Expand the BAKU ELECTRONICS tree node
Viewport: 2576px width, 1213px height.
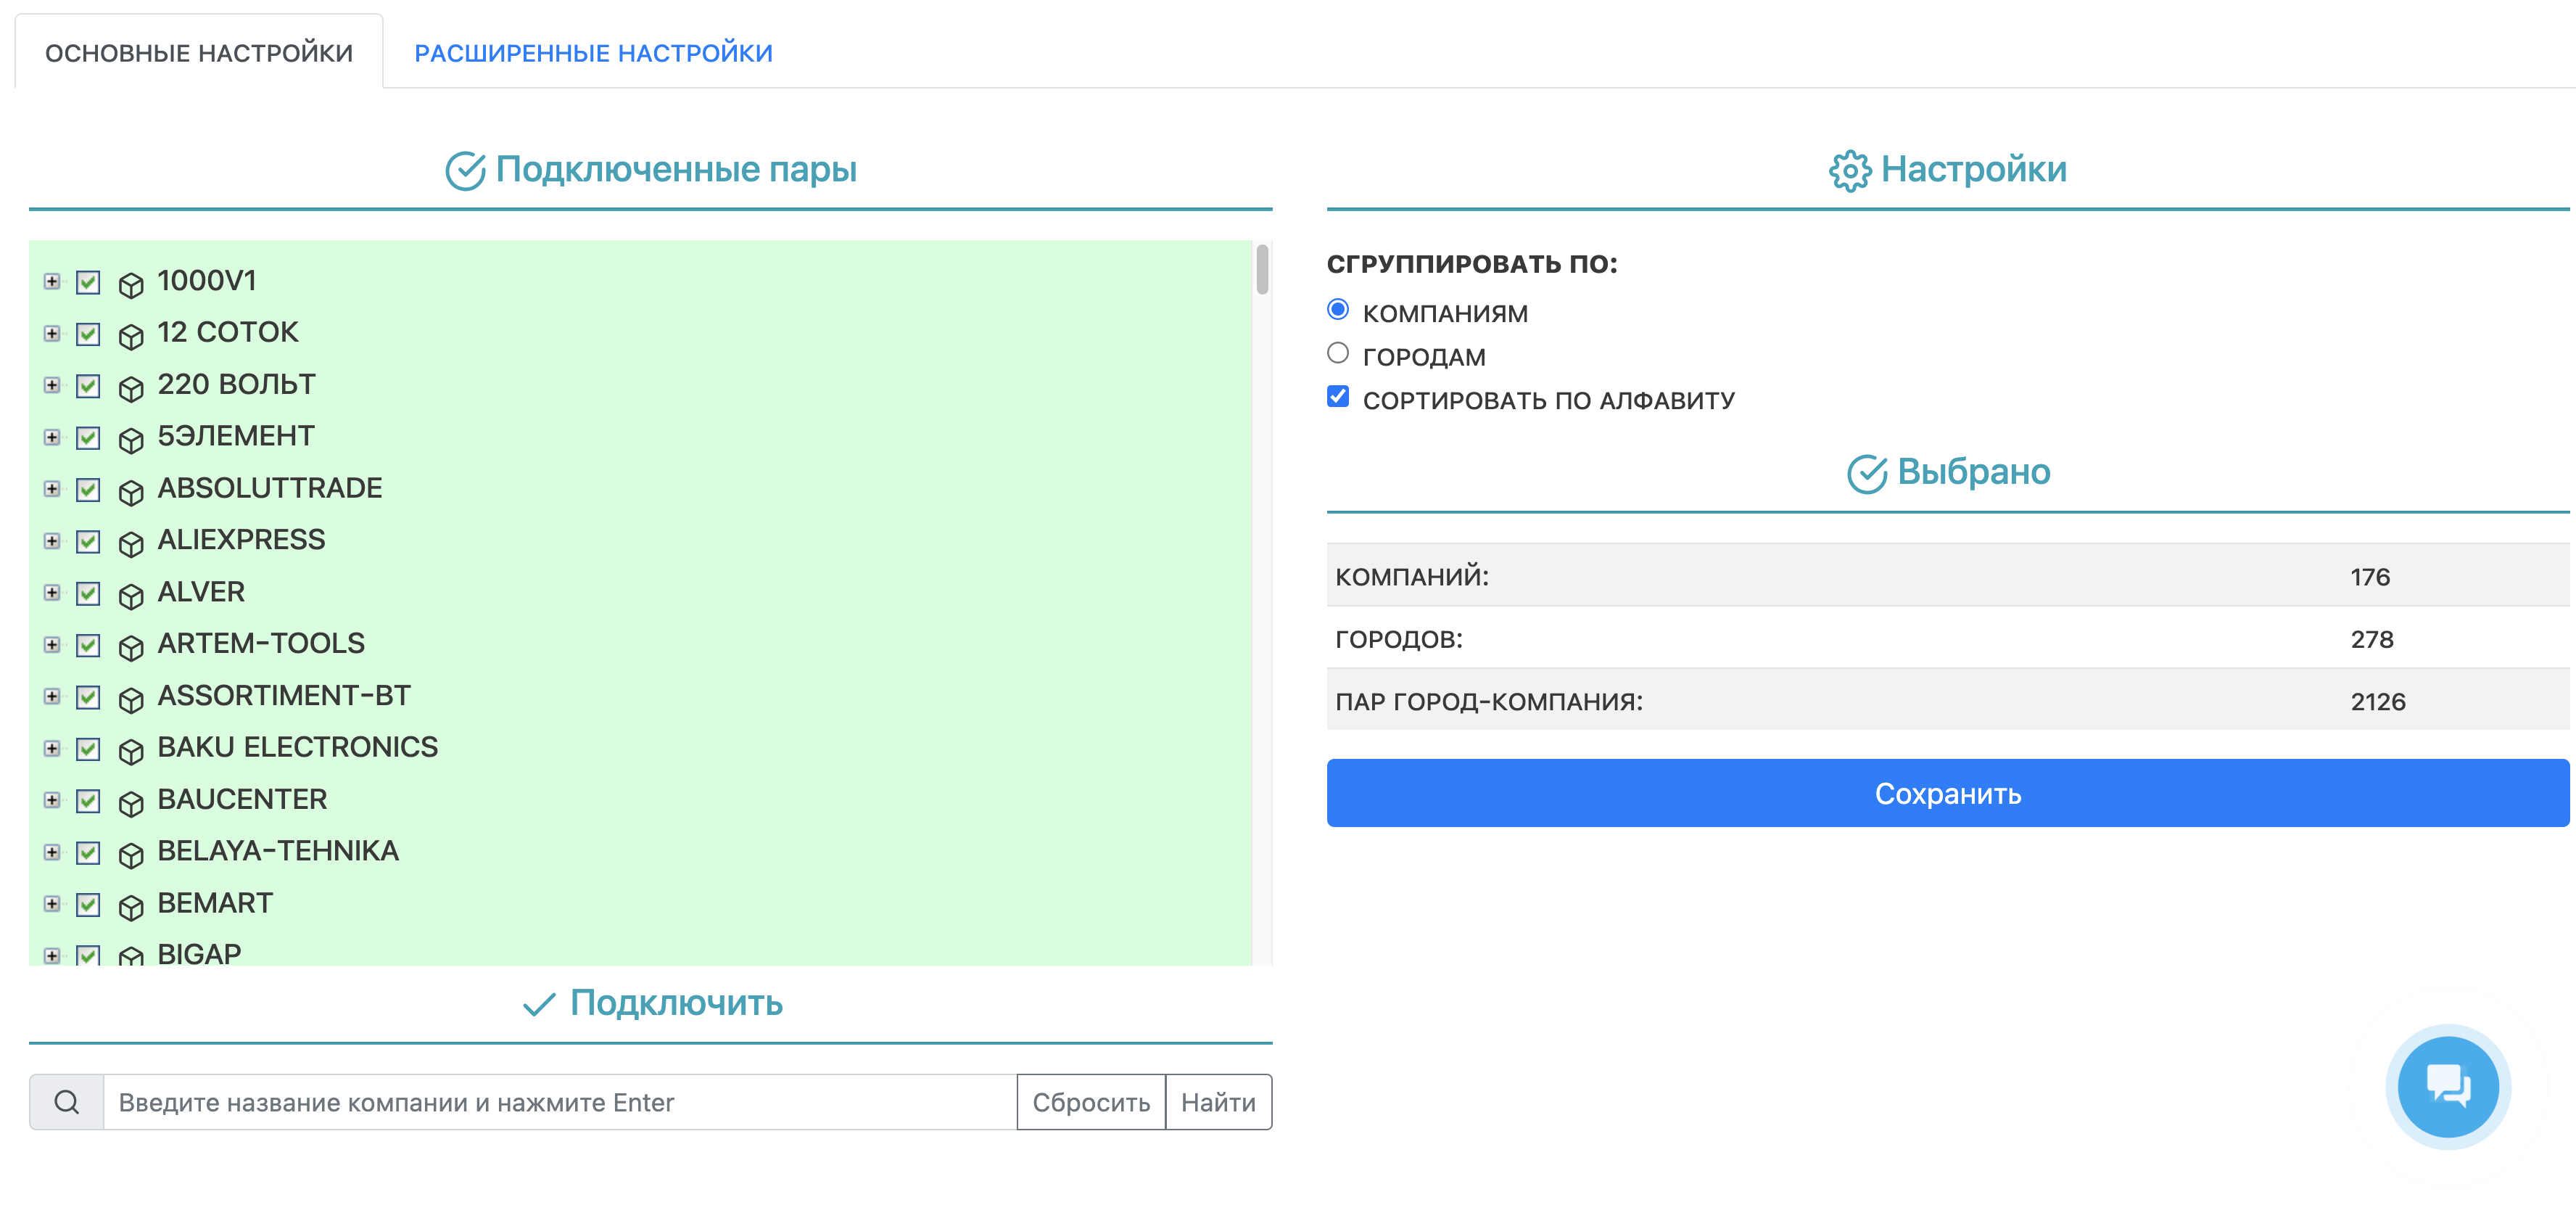52,749
